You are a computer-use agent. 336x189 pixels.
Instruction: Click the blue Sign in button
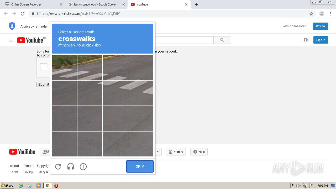(x=321, y=40)
